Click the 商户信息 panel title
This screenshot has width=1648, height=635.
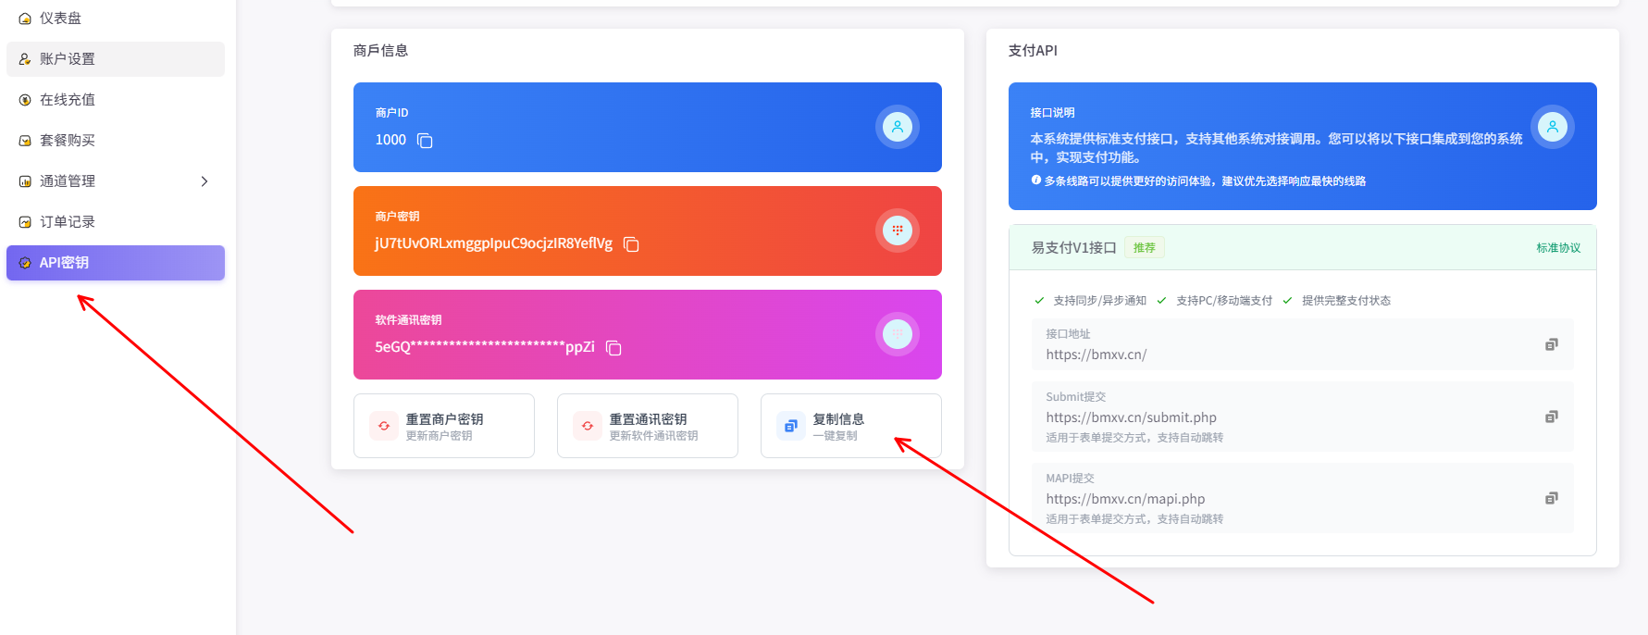point(380,51)
